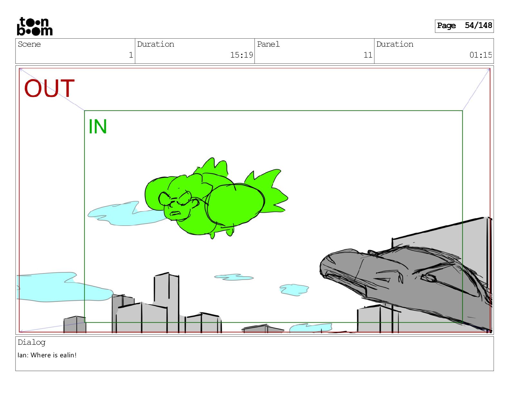The width and height of the screenshot is (510, 394).
Task: Click the dialog text 'Ian: Where is ealin!'
Action: [47, 355]
